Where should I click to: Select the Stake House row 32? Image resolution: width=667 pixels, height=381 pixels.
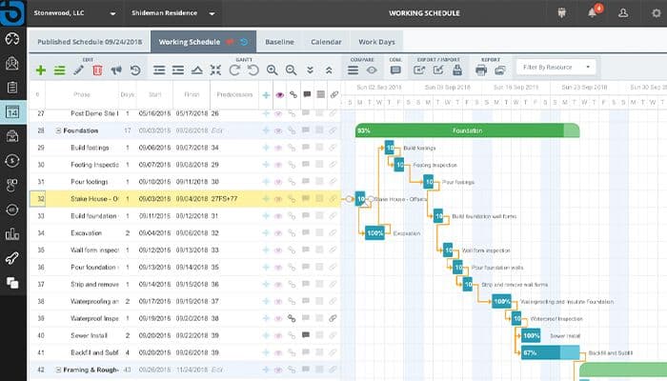[94, 199]
